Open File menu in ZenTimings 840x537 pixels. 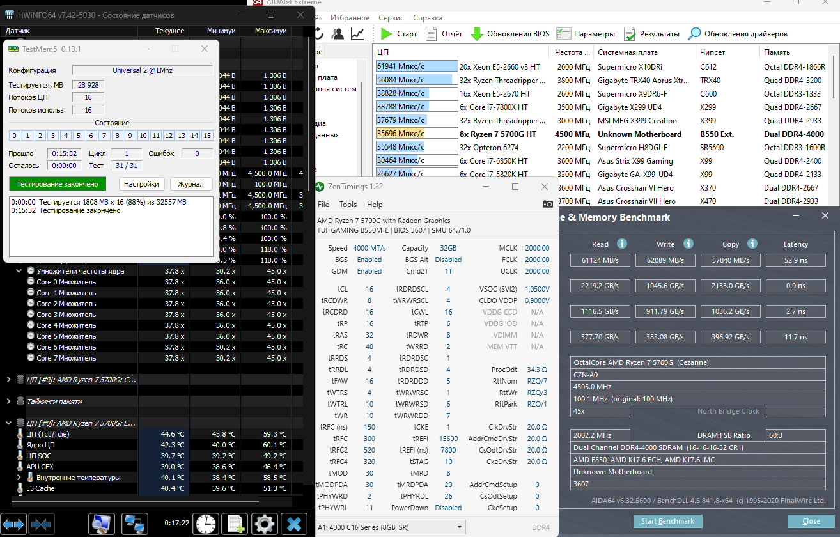tap(323, 205)
